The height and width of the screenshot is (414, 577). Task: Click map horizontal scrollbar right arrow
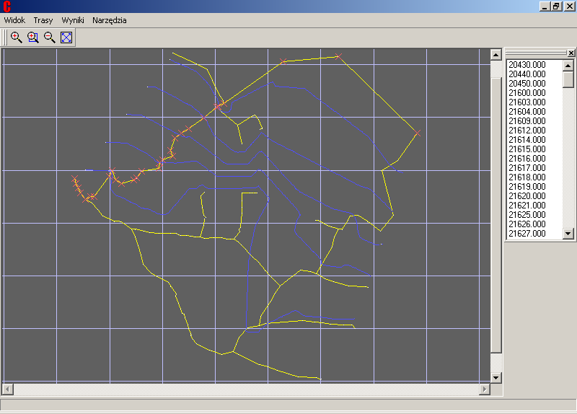pyautogui.click(x=485, y=389)
